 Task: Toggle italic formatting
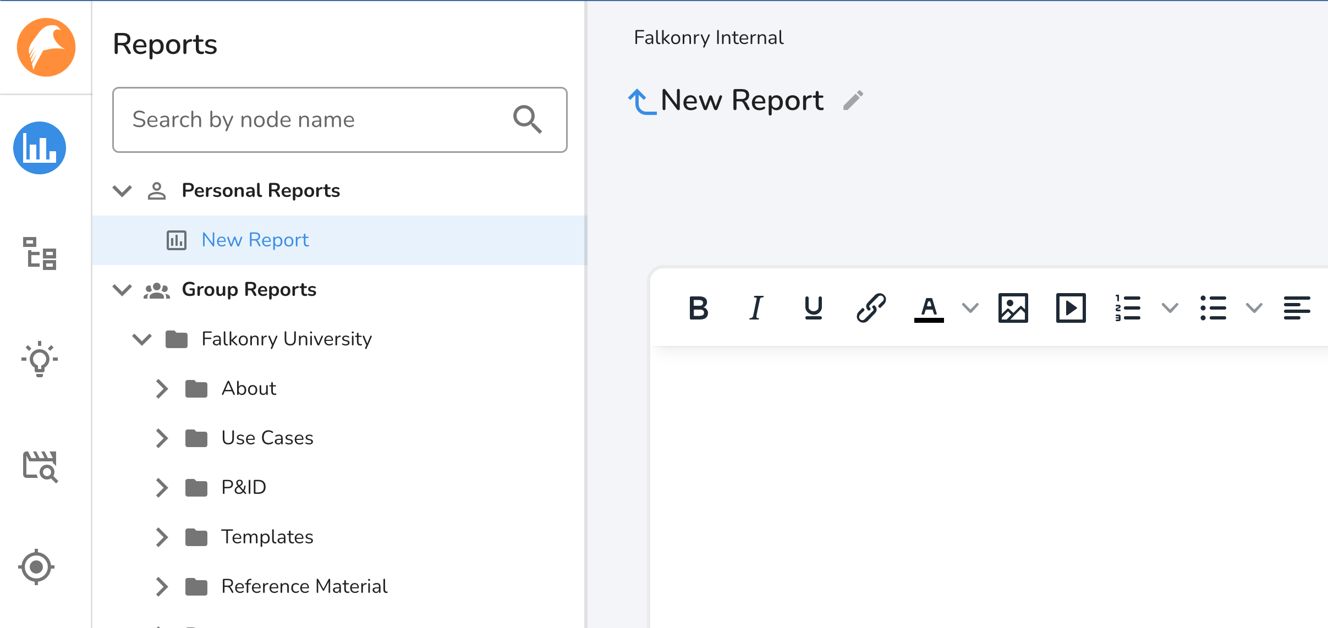756,308
